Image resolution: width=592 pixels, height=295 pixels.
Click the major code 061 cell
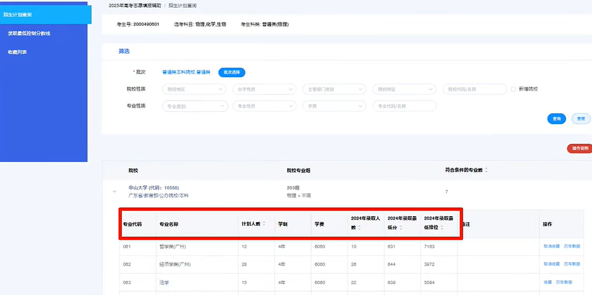click(x=127, y=246)
